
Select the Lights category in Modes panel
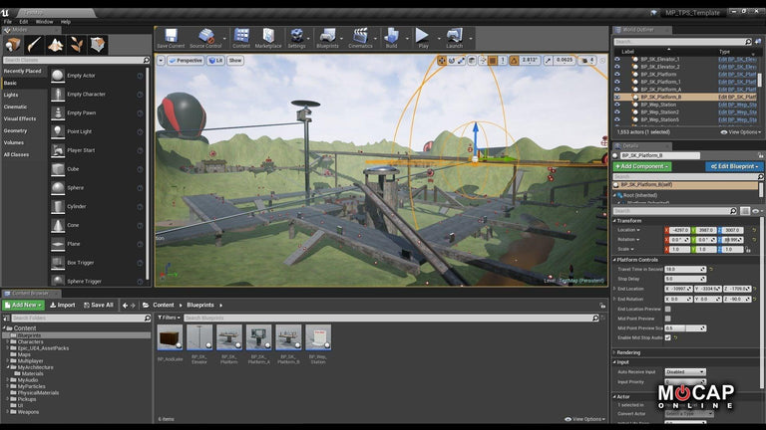(11, 96)
